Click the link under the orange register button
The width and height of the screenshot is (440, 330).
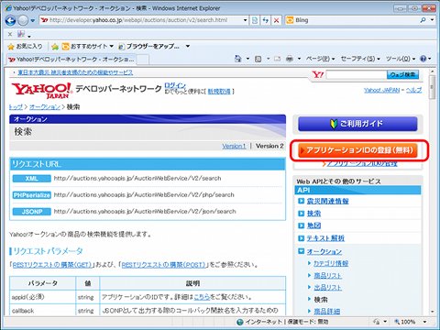tap(361, 164)
